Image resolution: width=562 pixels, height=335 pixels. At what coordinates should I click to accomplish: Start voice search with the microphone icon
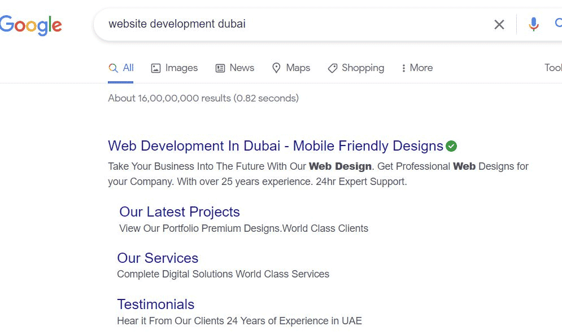point(533,24)
